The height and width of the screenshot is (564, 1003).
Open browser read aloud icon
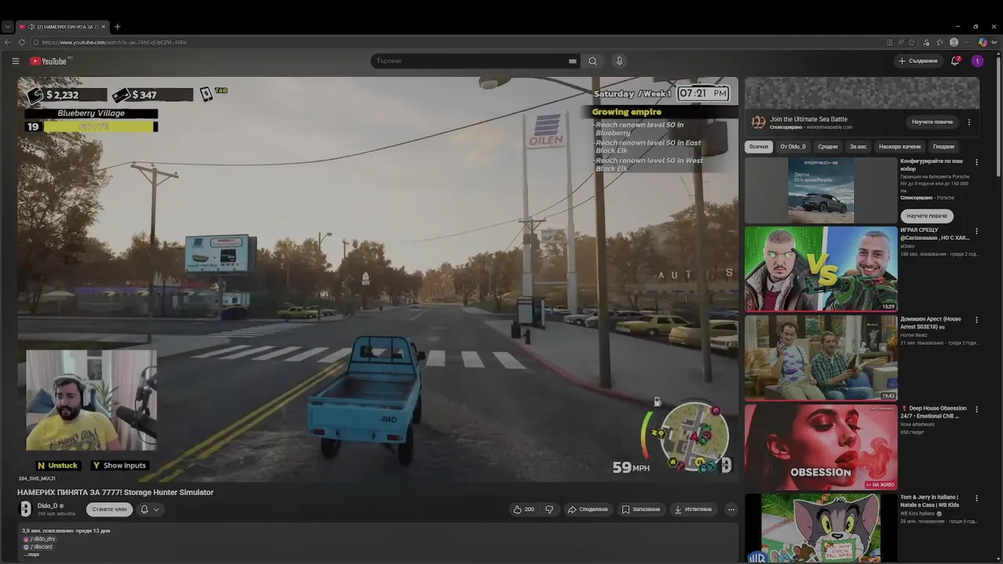[x=900, y=42]
